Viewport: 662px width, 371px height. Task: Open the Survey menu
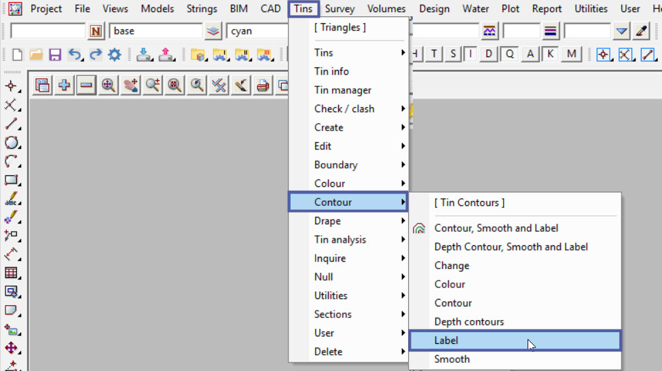point(339,9)
